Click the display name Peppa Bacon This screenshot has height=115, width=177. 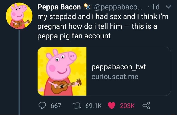pyautogui.click(x=55, y=6)
